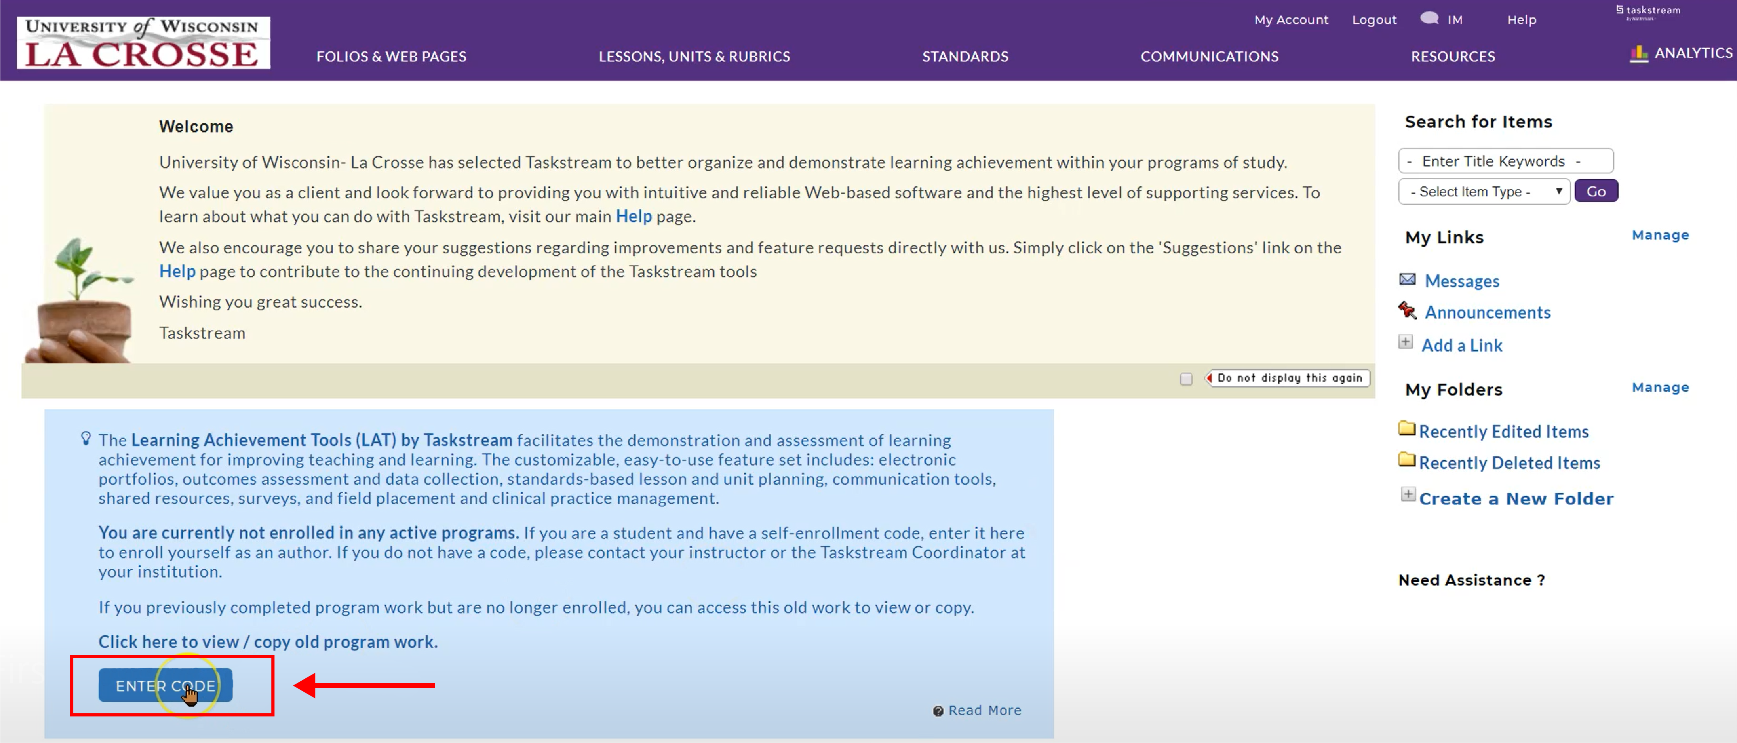This screenshot has height=743, width=1737.
Task: Open the Standards menu
Action: tap(965, 57)
